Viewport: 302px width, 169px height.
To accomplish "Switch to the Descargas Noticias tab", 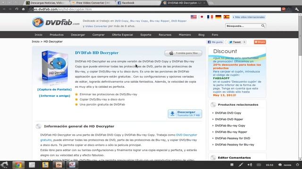I will [x=47, y=3].
